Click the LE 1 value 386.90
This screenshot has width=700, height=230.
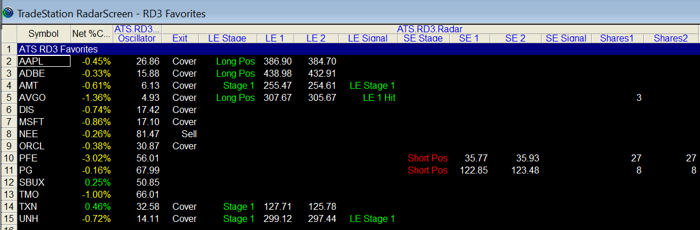277,61
